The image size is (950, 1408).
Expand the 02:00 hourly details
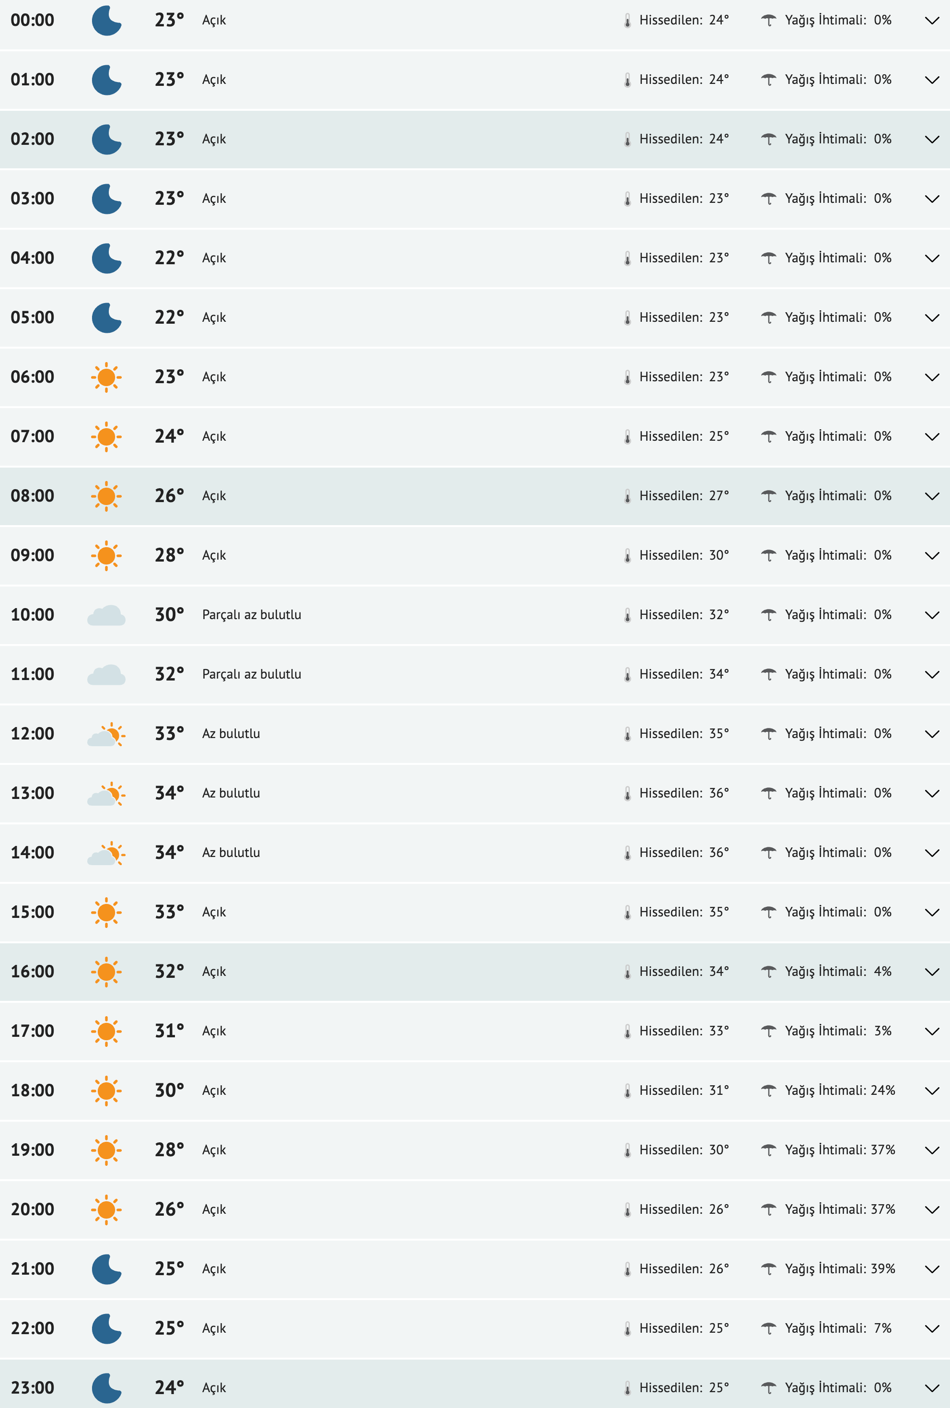pyautogui.click(x=932, y=140)
